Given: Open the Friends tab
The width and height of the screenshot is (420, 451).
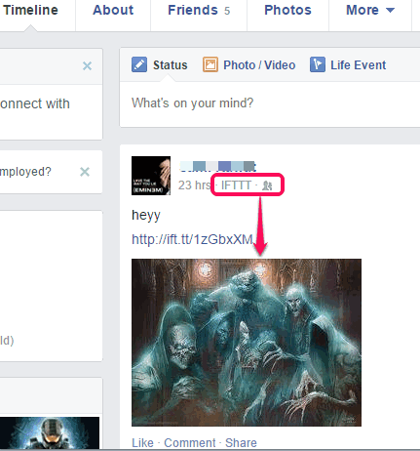Looking at the screenshot, I should (x=193, y=10).
